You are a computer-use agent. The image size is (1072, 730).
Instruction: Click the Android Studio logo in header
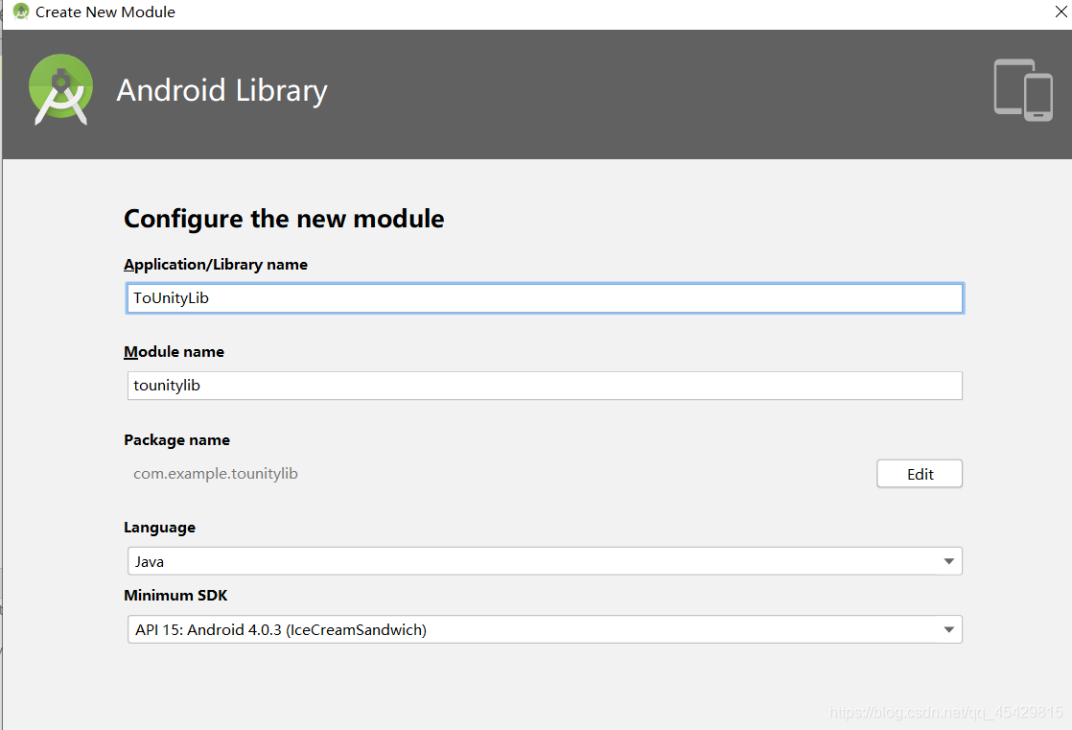click(x=61, y=89)
